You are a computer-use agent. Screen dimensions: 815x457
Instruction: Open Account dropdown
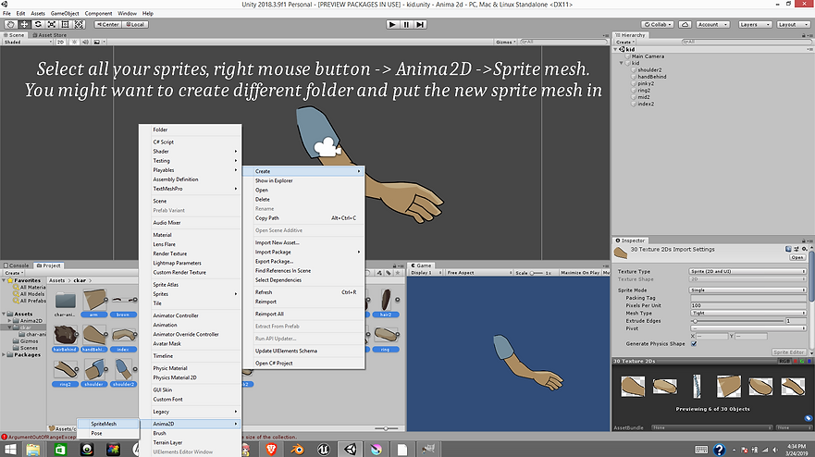click(712, 24)
